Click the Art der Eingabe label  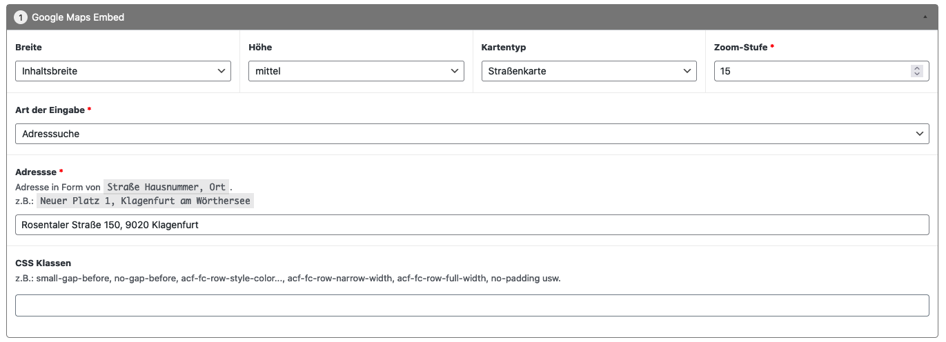tap(50, 110)
